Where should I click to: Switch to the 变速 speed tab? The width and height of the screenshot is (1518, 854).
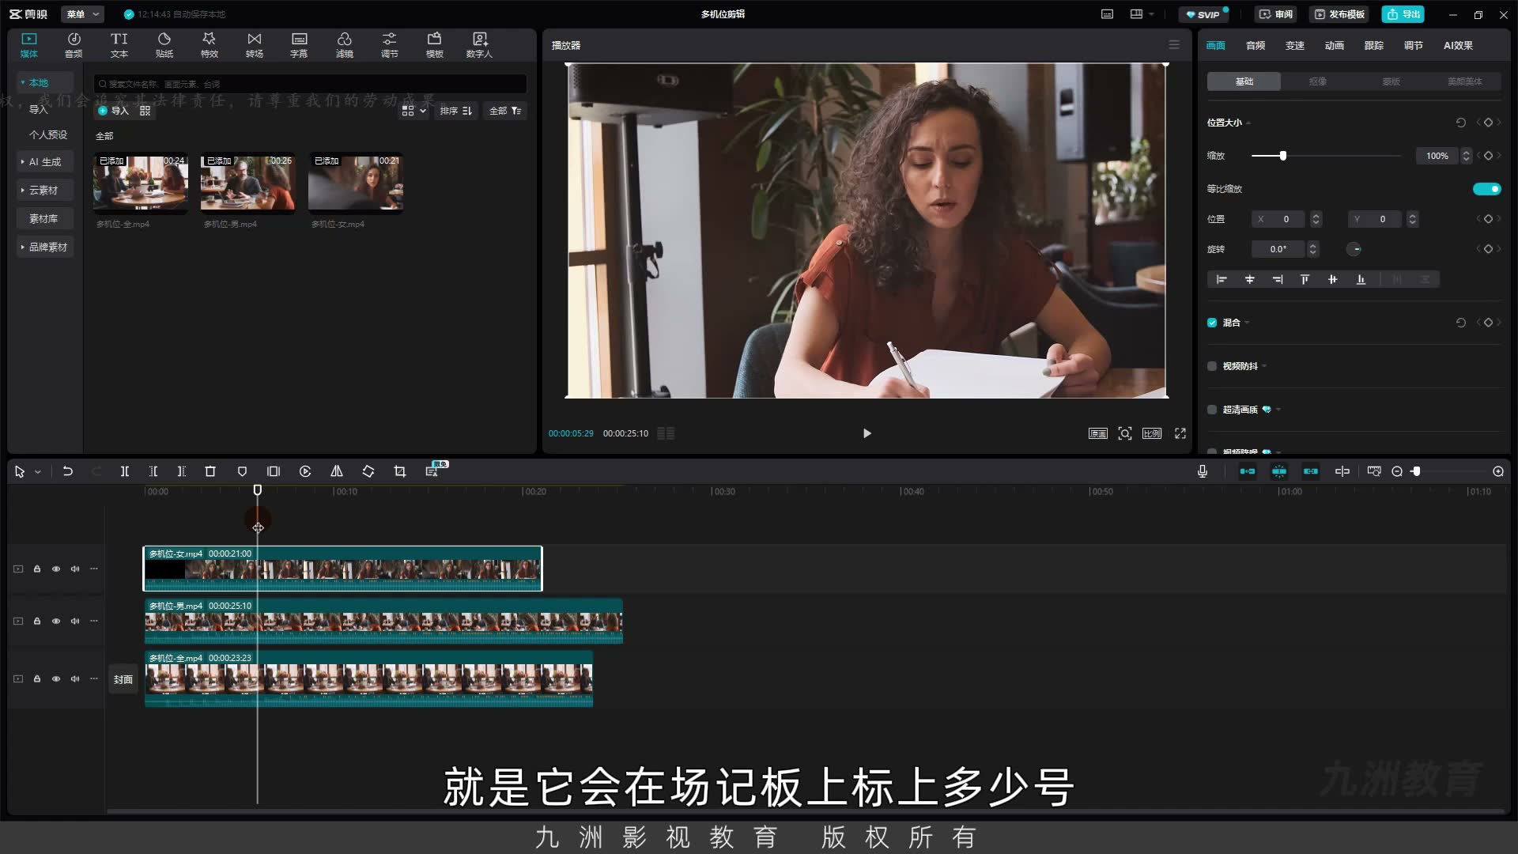coord(1295,46)
